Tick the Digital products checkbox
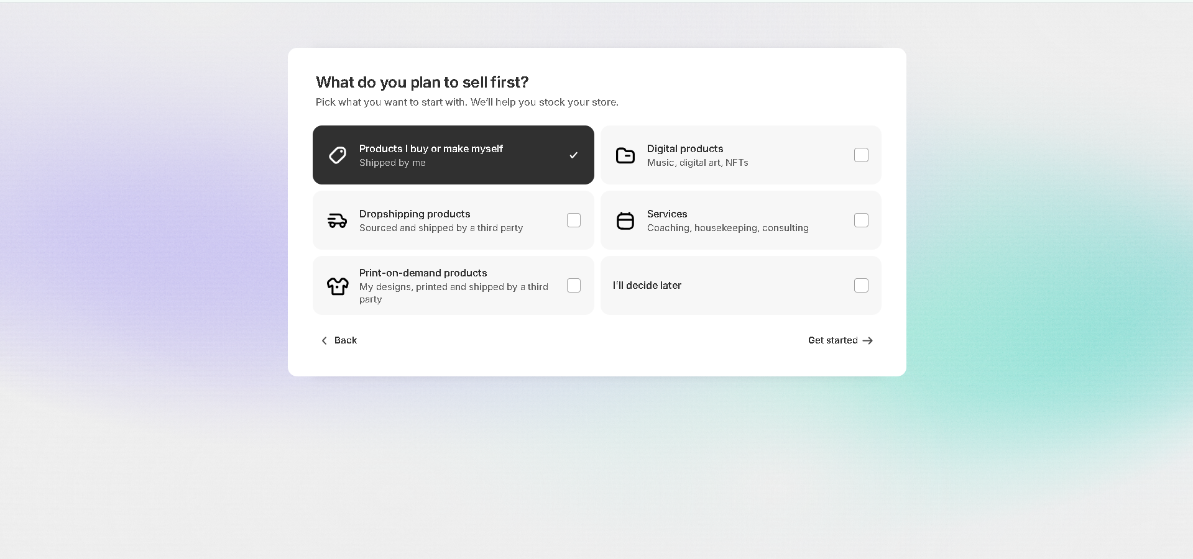The width and height of the screenshot is (1193, 559). (x=861, y=155)
